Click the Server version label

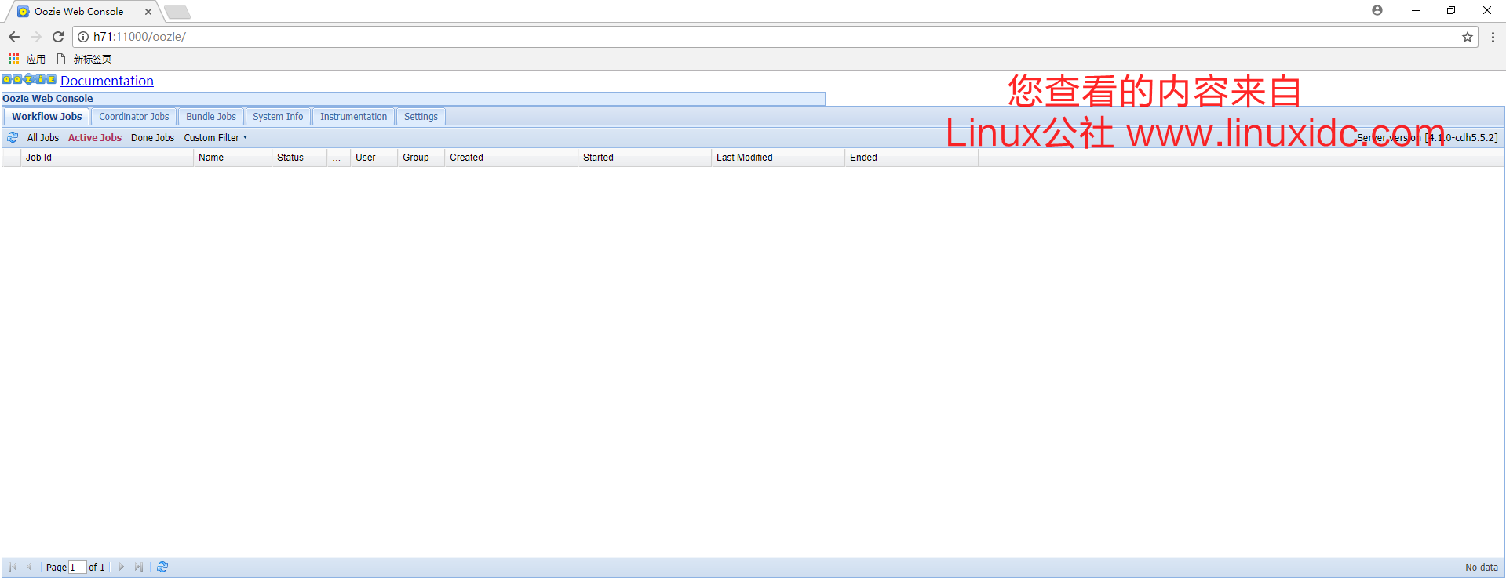1427,137
